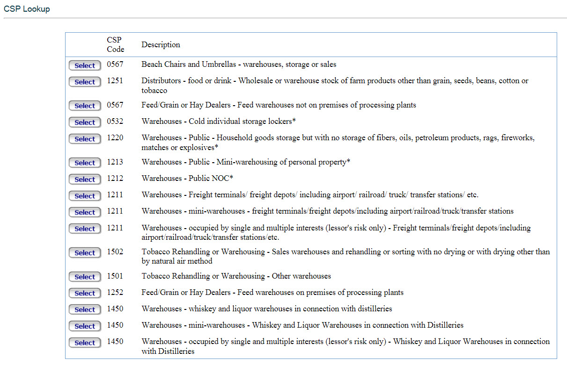Click Feed warehouses on premises description
The height and width of the screenshot is (366, 567).
tap(272, 293)
